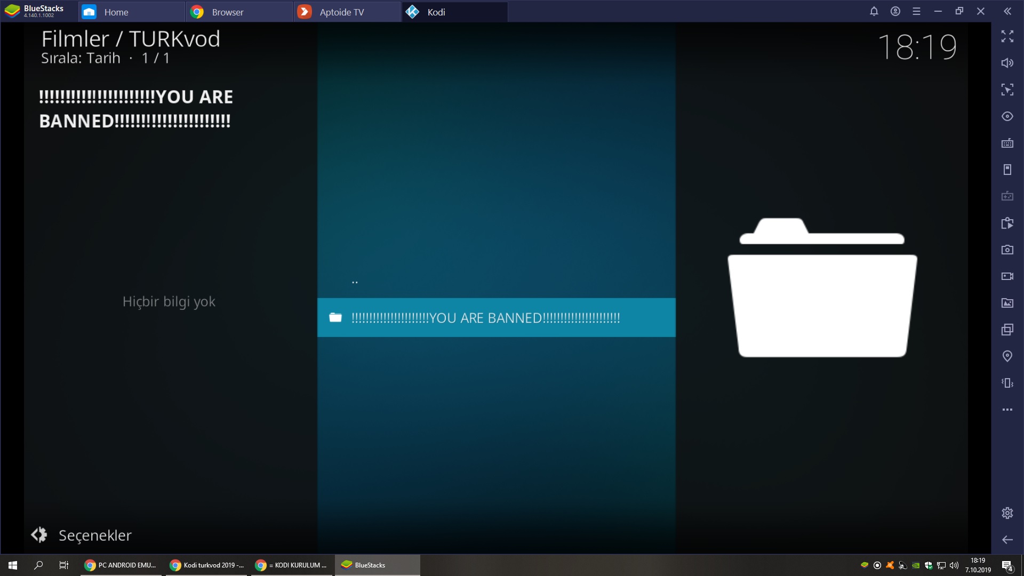This screenshot has width=1024, height=576.
Task: Click the Kodi 18:19 clock
Action: pos(917,47)
